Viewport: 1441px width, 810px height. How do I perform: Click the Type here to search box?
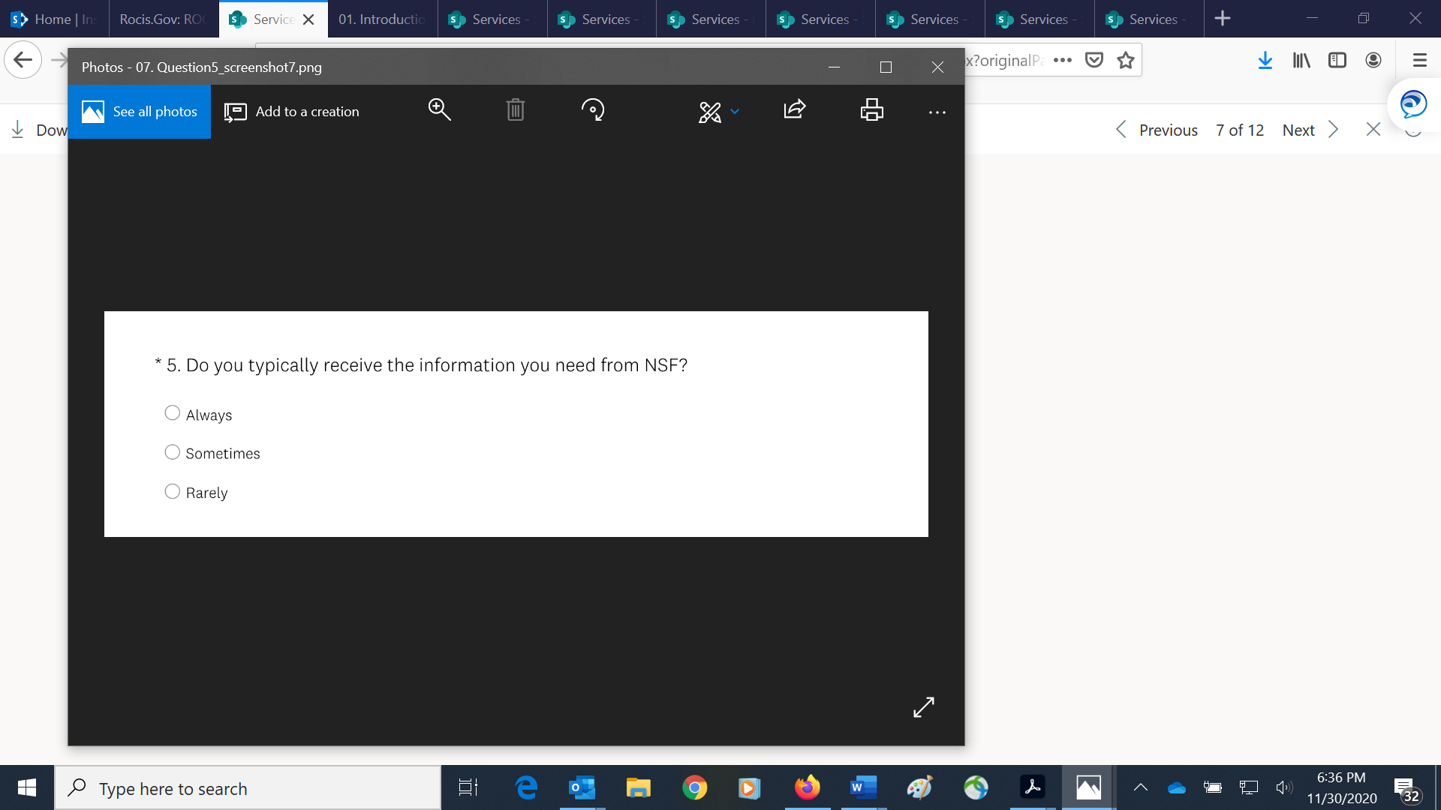point(248,788)
